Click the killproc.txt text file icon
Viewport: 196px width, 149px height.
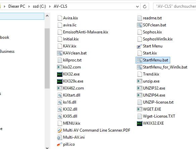(60, 60)
